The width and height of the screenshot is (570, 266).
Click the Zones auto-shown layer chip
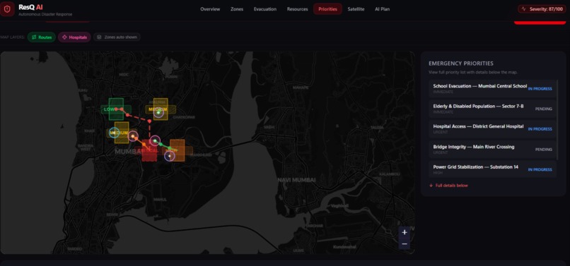pyautogui.click(x=117, y=37)
